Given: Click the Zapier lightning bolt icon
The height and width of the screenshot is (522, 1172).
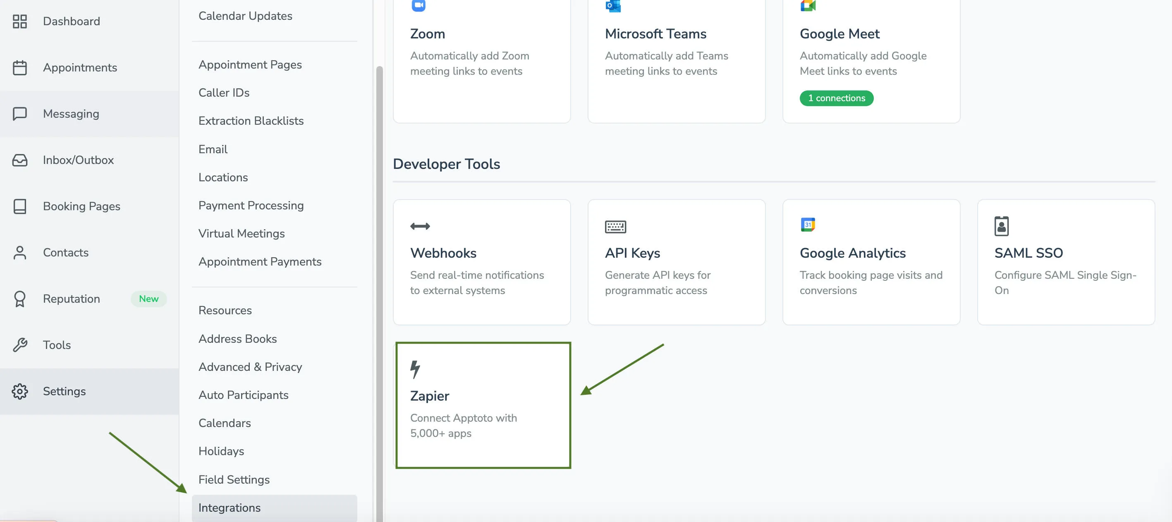Looking at the screenshot, I should (415, 369).
